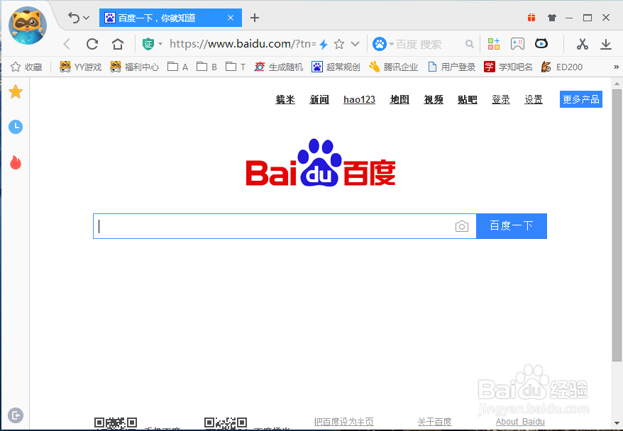Open the 地图 maps link
The height and width of the screenshot is (431, 623).
pos(399,100)
